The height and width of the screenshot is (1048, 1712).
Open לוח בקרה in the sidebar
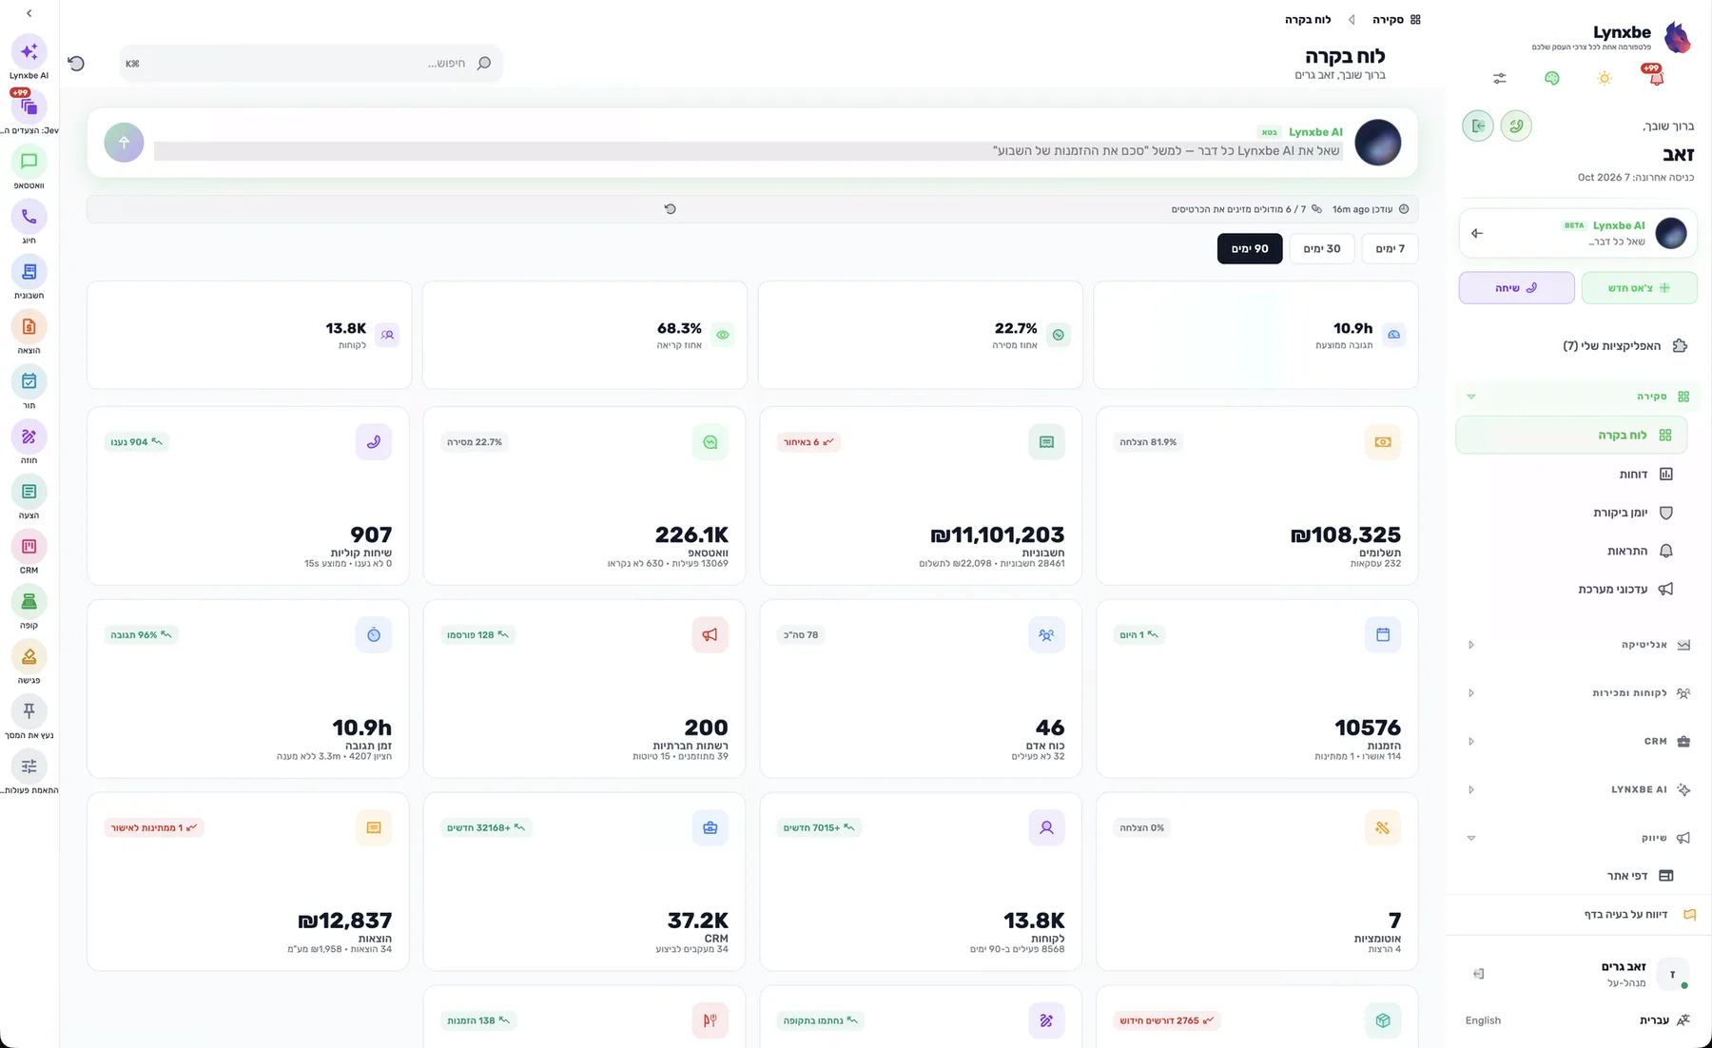pyautogui.click(x=1571, y=435)
